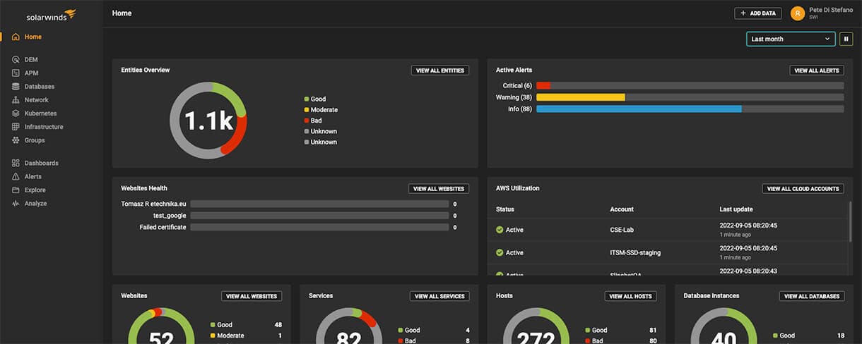This screenshot has height=344, width=862.
Task: Click VIEW ALL WEBSITES in Websites Health
Action: [x=439, y=189]
